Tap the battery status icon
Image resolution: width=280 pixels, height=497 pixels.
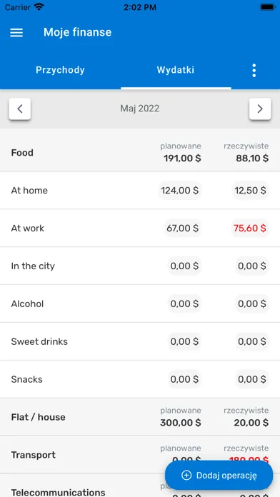click(x=267, y=7)
